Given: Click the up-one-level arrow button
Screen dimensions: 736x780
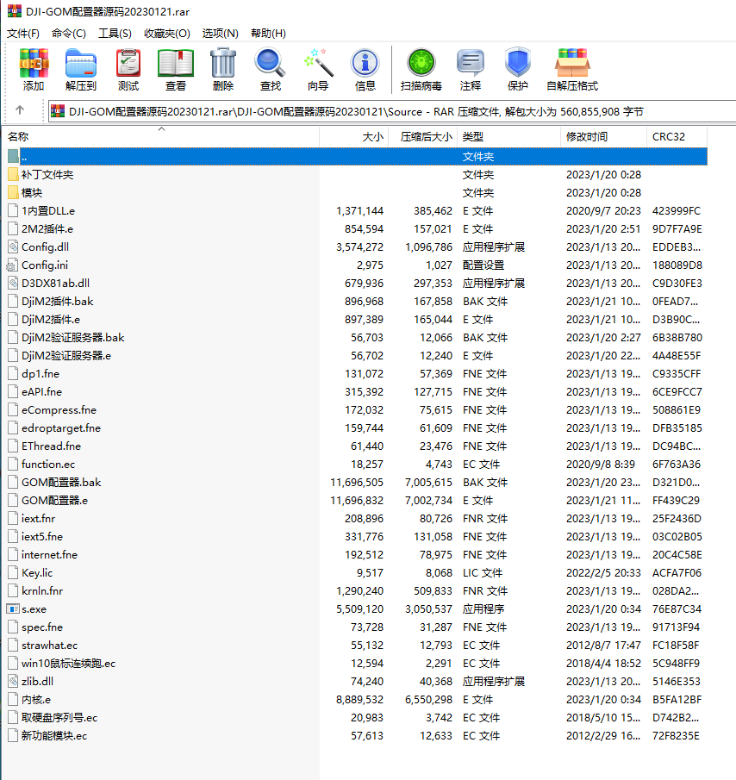Looking at the screenshot, I should tap(20, 110).
